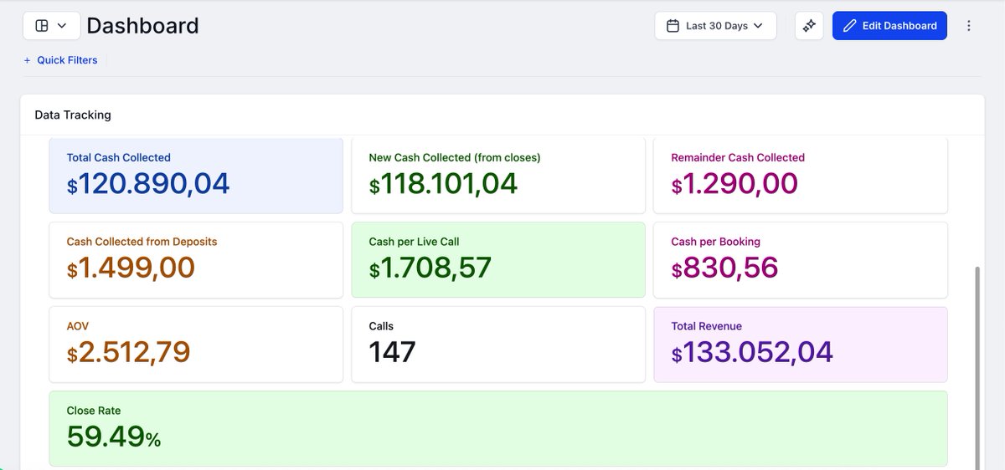The height and width of the screenshot is (470, 1005).
Task: Expand the chevron next to the layout icon
Action: (62, 26)
